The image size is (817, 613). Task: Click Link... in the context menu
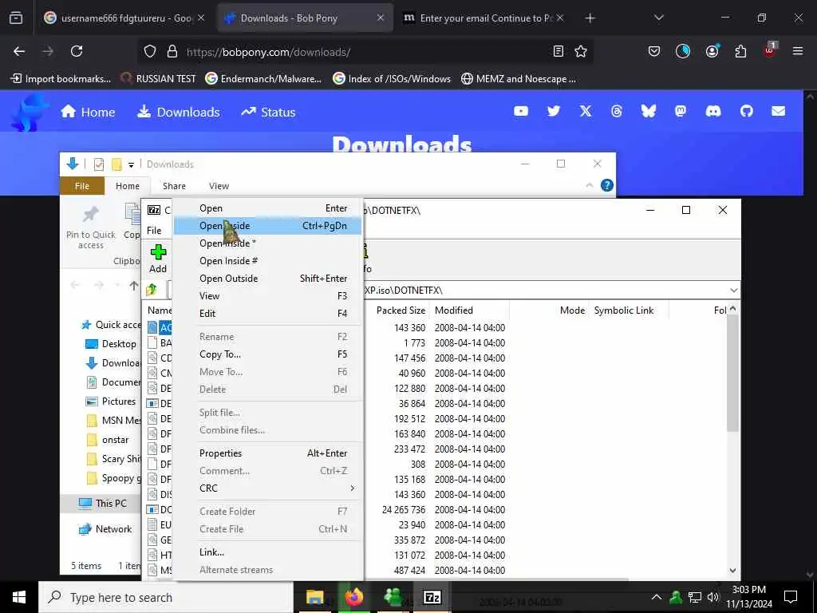pyautogui.click(x=267, y=552)
